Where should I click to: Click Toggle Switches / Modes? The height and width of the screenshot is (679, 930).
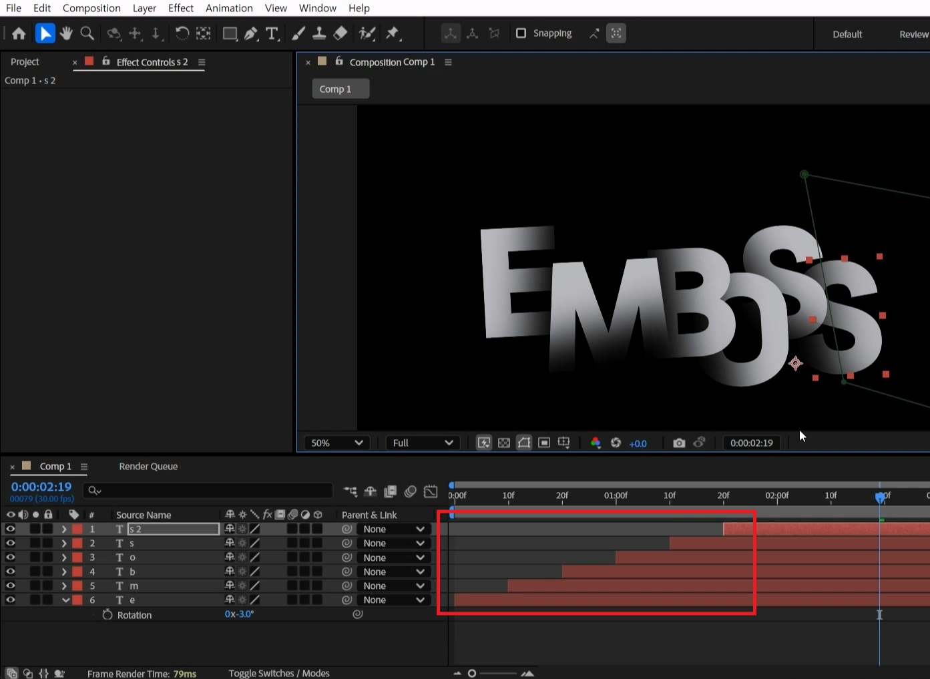pyautogui.click(x=279, y=673)
